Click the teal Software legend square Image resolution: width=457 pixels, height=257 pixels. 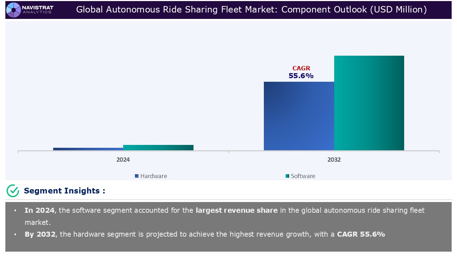pyautogui.click(x=287, y=176)
